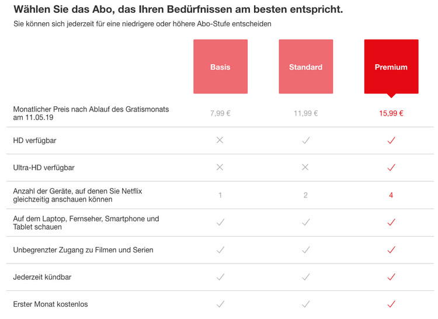
Task: Click the Basis checkmark for Erster Monat kostenlos
Action: click(x=220, y=304)
